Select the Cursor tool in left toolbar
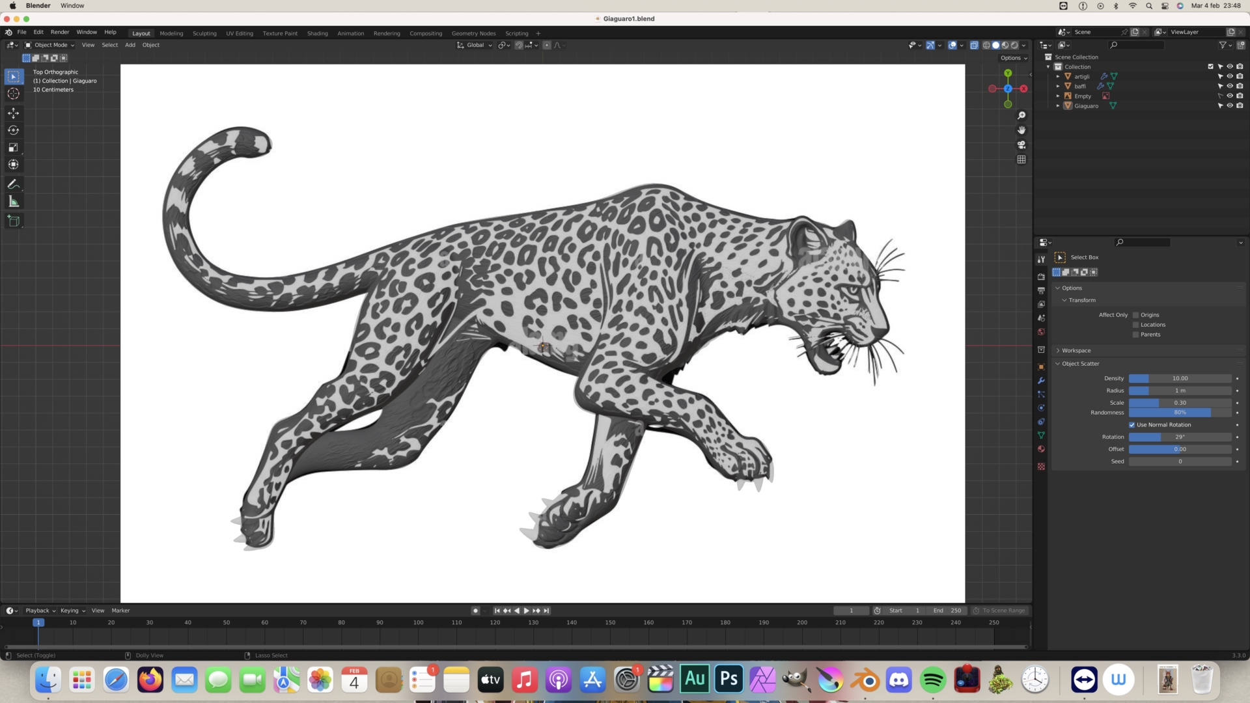This screenshot has height=703, width=1250. pos(13,94)
